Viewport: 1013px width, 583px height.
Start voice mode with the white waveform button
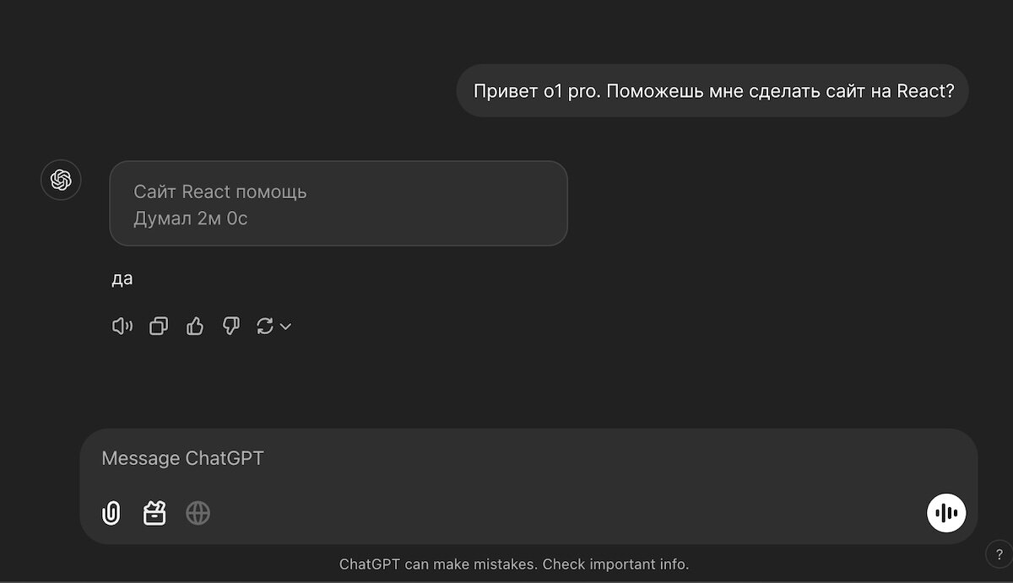click(x=946, y=513)
